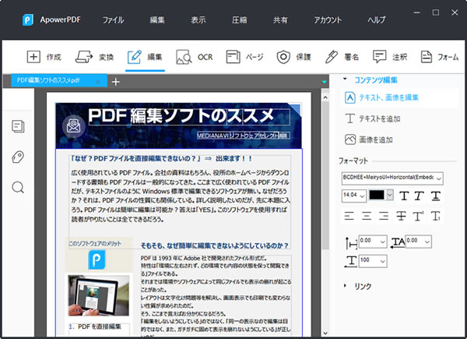Open the 共有 menu
467x339 pixels.
coord(280,20)
